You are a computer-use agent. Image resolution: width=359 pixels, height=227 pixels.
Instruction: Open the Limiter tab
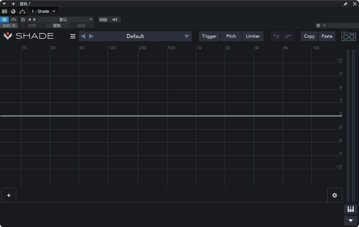point(253,36)
